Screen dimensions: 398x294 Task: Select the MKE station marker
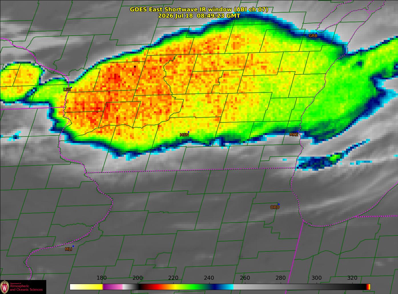pos(298,132)
